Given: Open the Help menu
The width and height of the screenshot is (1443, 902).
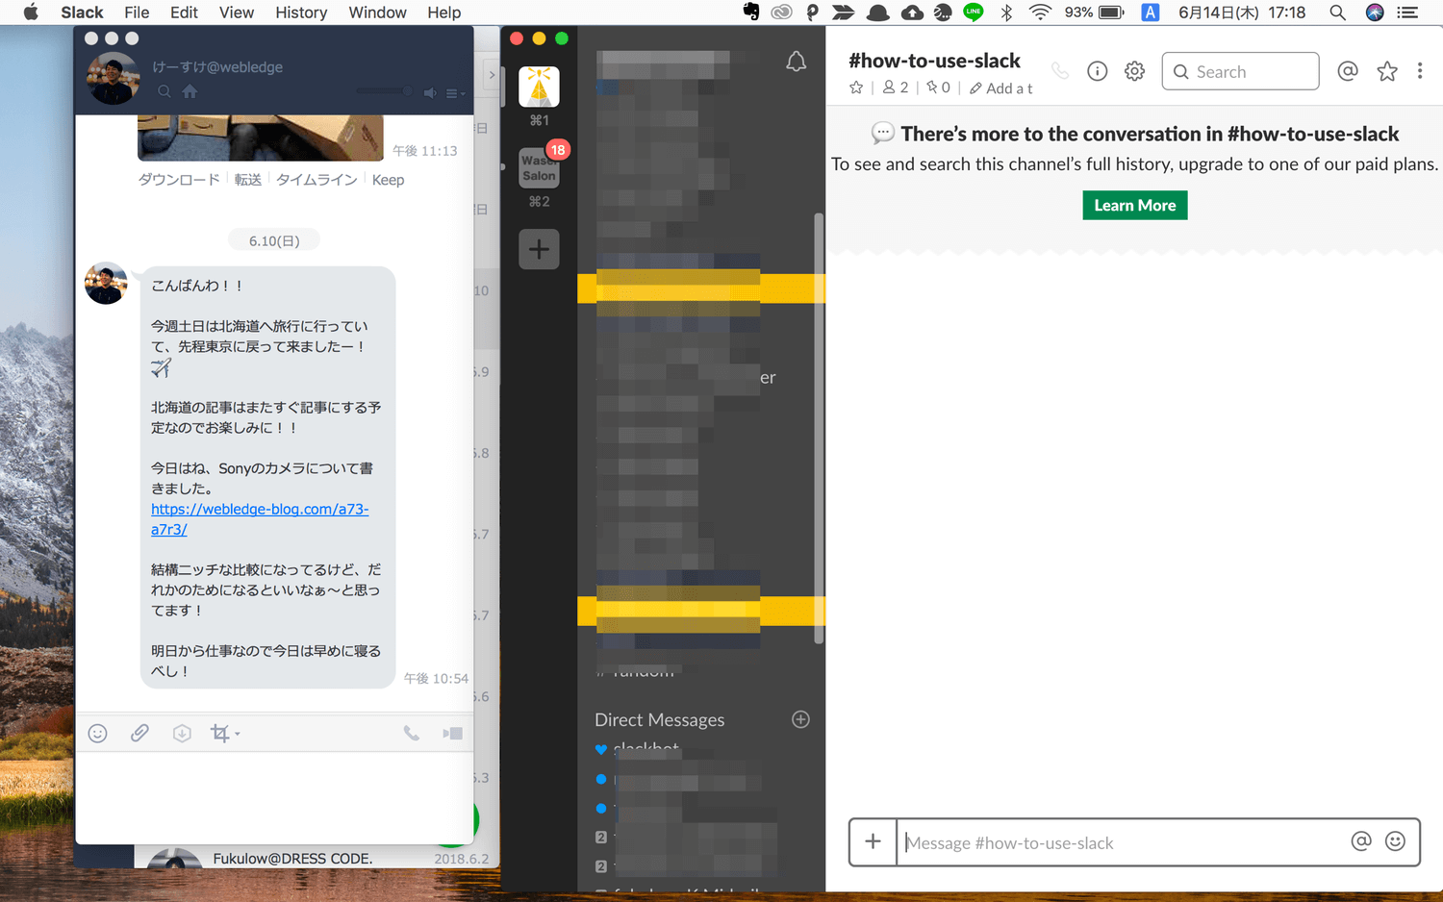Looking at the screenshot, I should click(444, 13).
